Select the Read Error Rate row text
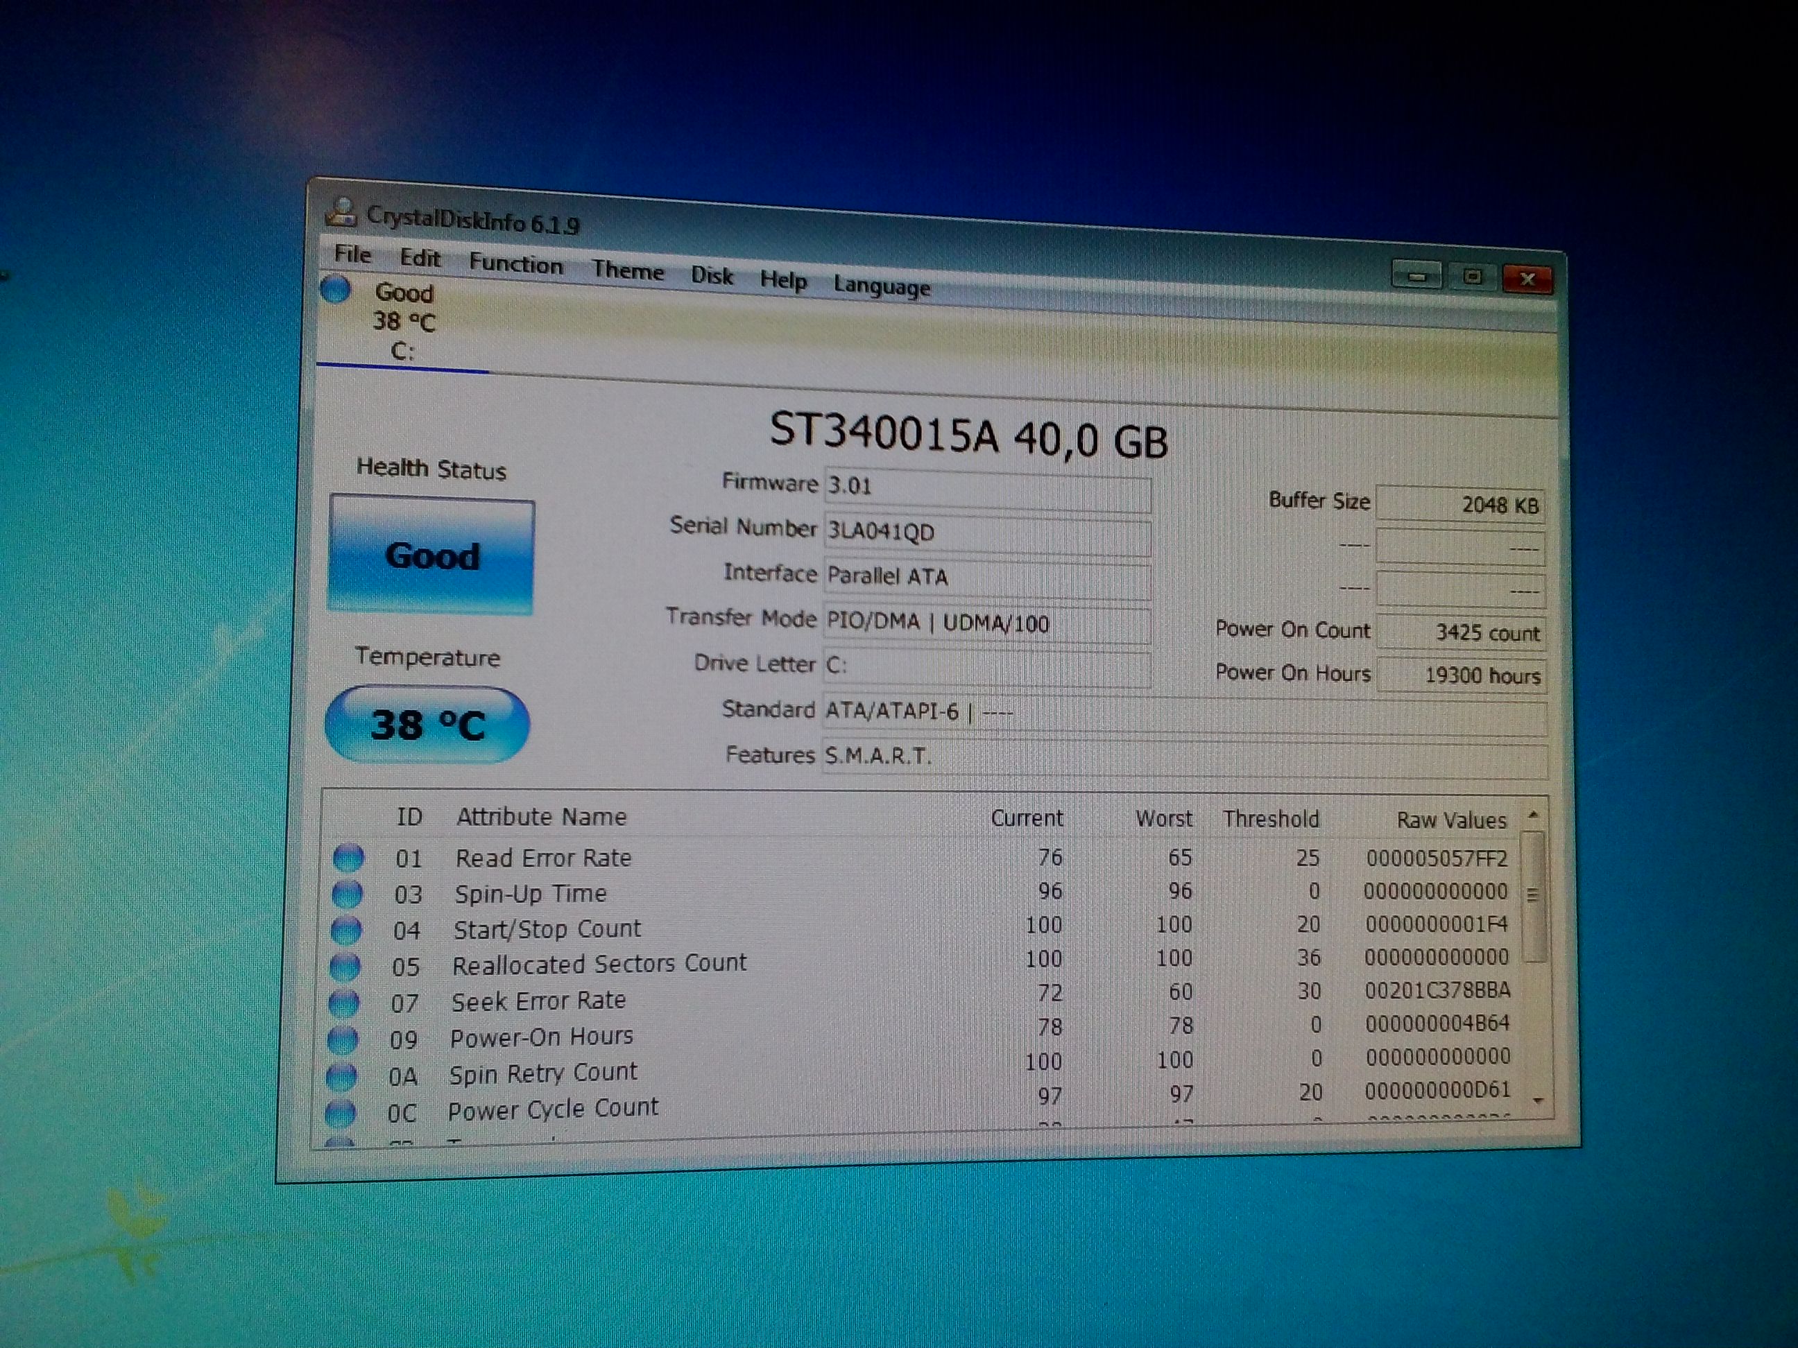 pos(543,858)
